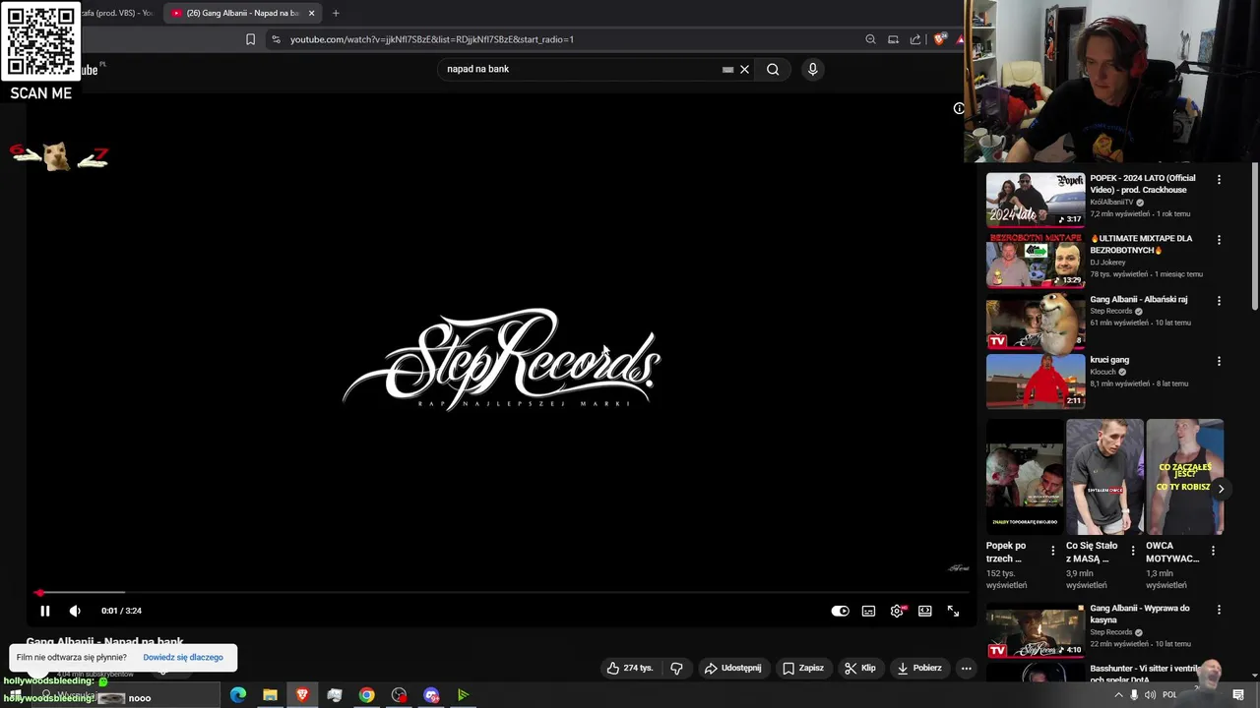The image size is (1260, 708).
Task: Mute the video with the speaker icon
Action: [x=75, y=611]
